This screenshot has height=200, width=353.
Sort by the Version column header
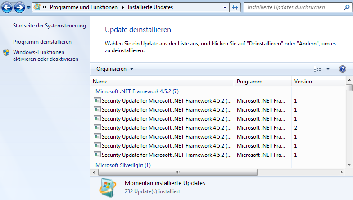pos(318,82)
